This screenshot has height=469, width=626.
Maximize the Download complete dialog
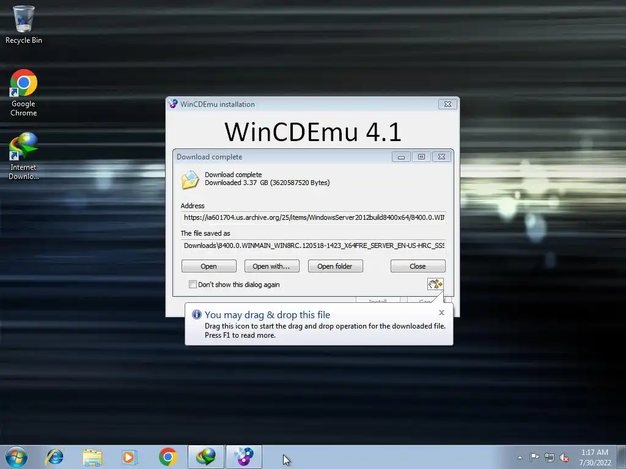point(421,157)
